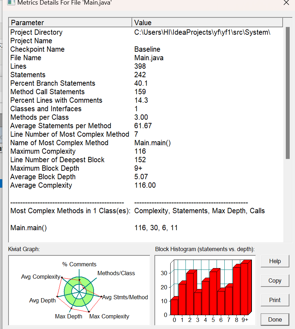This screenshot has width=295, height=329.
Task: Click the 'Avg Complexity' Kiviat label
Action: tap(41, 277)
